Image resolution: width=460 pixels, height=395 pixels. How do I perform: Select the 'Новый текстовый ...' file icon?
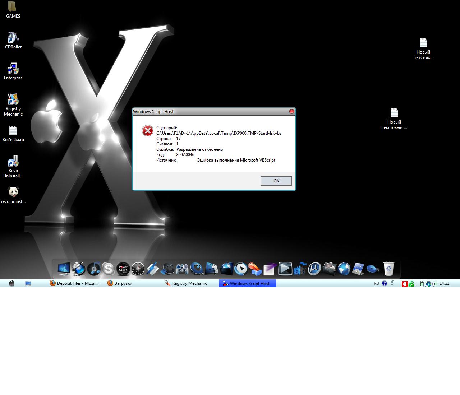tap(394, 119)
